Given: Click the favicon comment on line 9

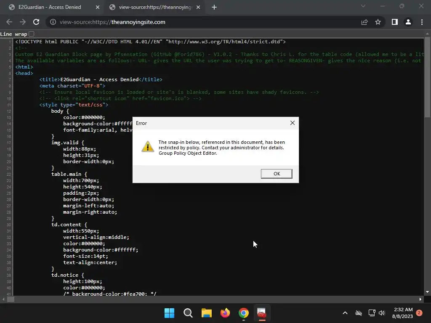Looking at the screenshot, I should tap(179, 92).
